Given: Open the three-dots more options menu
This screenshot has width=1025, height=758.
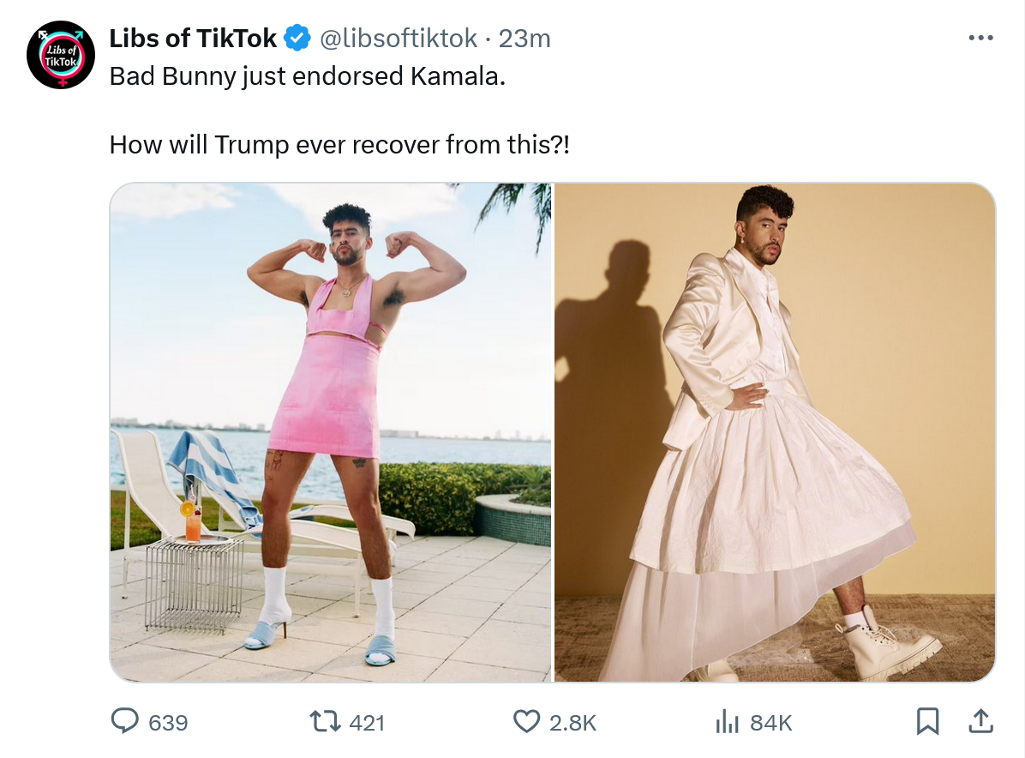Looking at the screenshot, I should click(980, 38).
